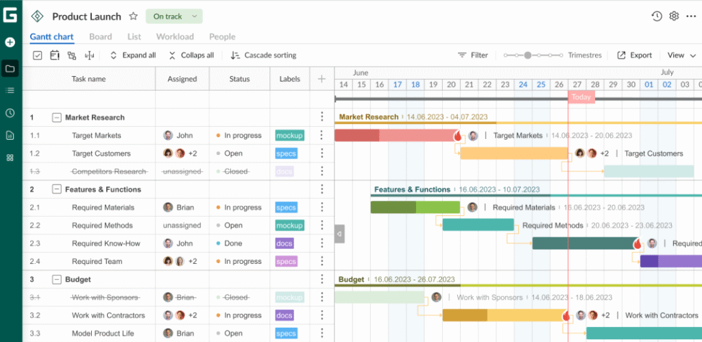Open project settings gear icon
The height and width of the screenshot is (342, 702).
674,16
